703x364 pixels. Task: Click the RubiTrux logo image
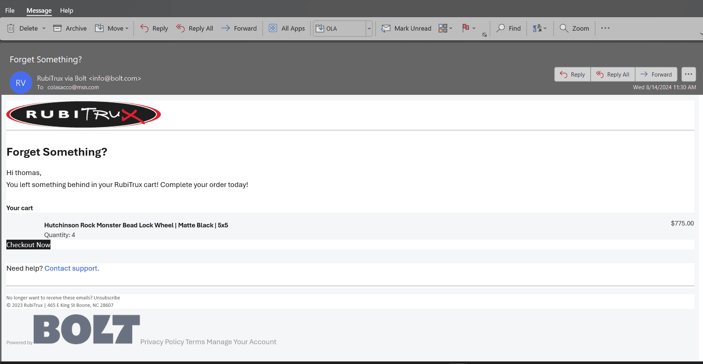(x=84, y=114)
